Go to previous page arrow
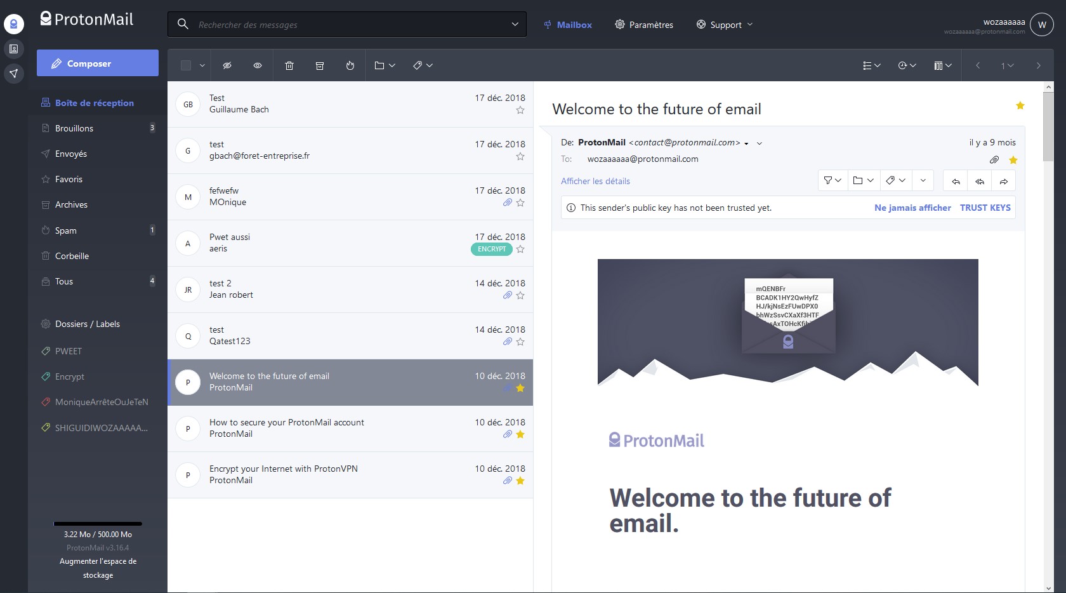 [978, 65]
